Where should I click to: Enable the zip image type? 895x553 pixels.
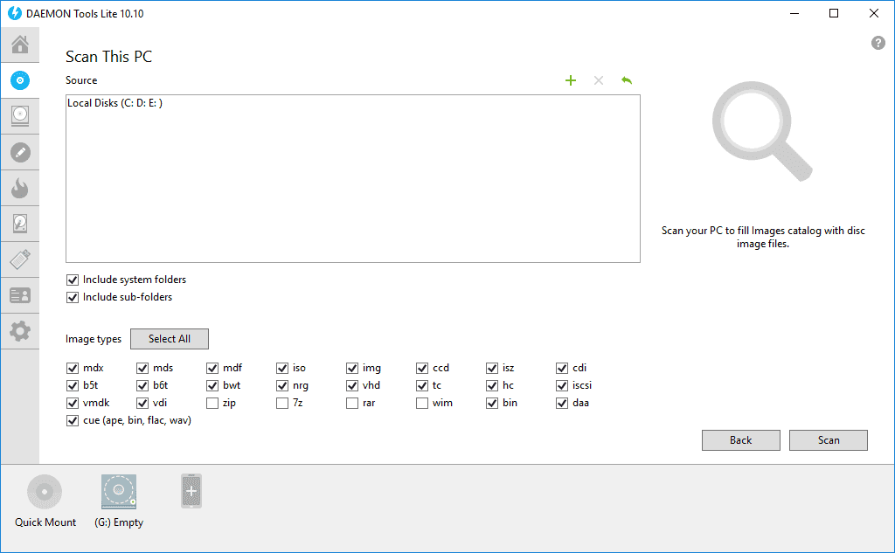(212, 404)
